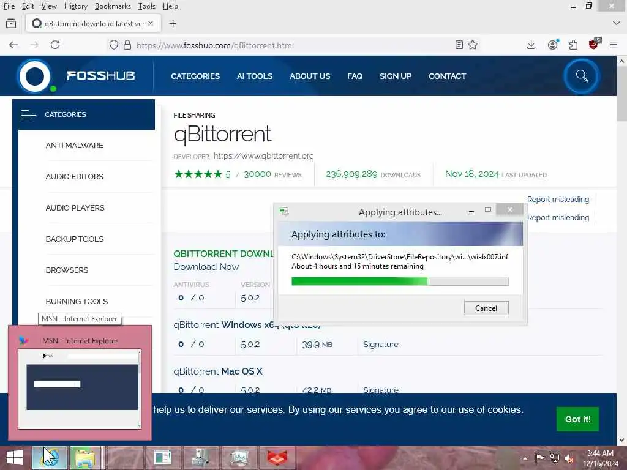Open the CONTACT navigation link
Screen dimensions: 627x470
tap(447, 76)
